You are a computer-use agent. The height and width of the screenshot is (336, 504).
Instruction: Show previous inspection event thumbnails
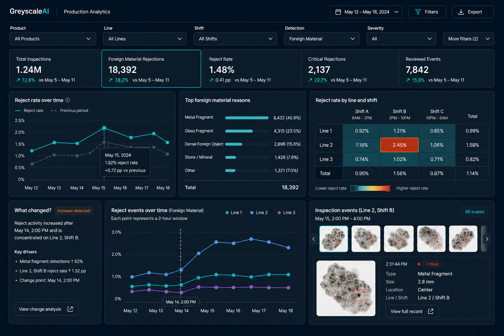point(313,239)
